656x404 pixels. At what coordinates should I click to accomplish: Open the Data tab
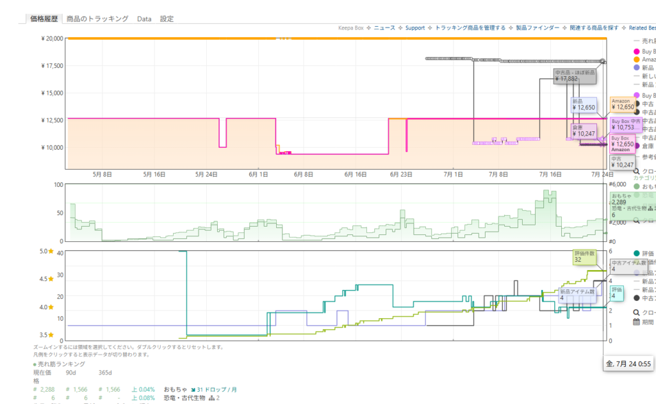144,19
